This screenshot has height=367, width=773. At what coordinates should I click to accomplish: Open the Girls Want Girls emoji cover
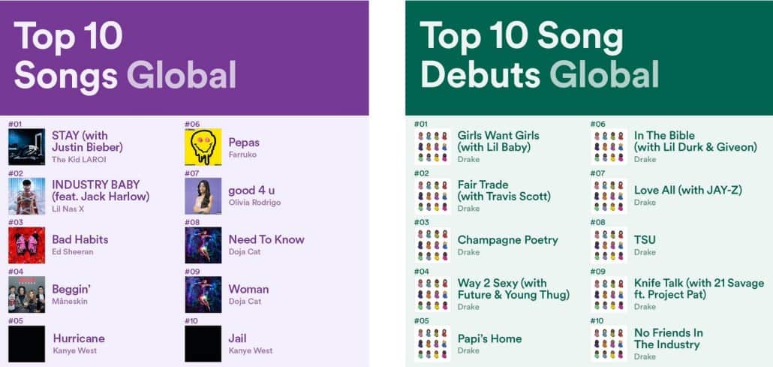(432, 147)
